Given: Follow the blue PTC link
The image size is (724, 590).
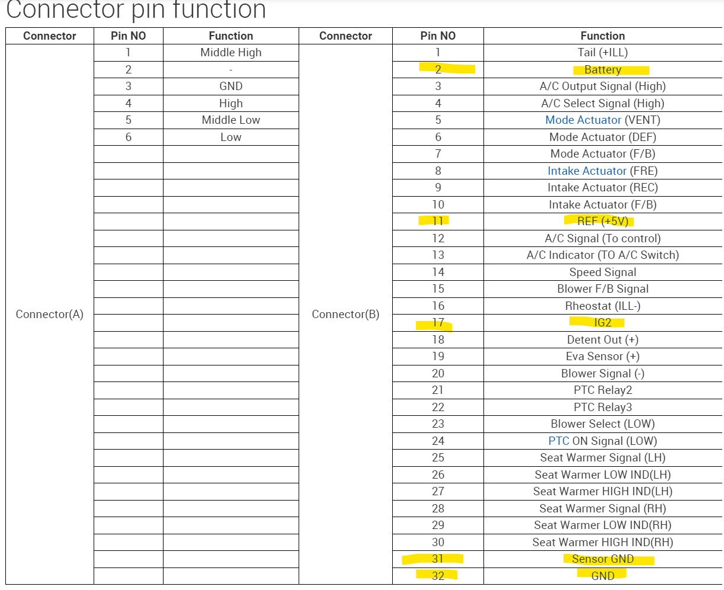Looking at the screenshot, I should (x=558, y=441).
